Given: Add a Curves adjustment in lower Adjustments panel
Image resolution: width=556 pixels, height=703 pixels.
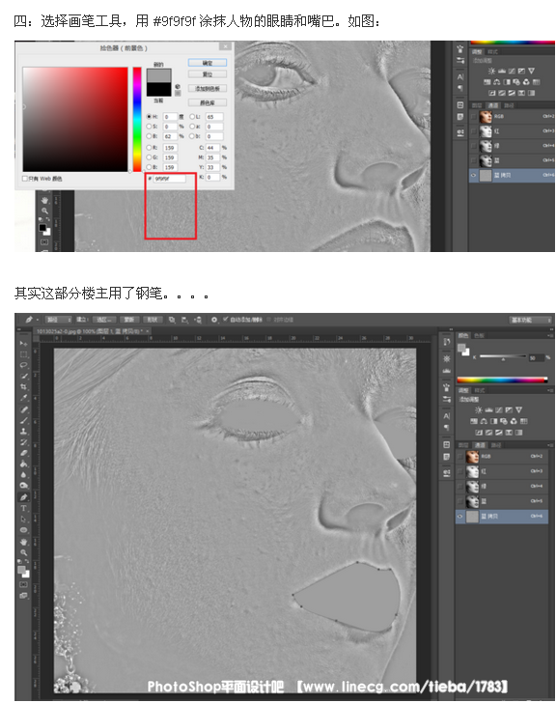Looking at the screenshot, I should coord(499,409).
